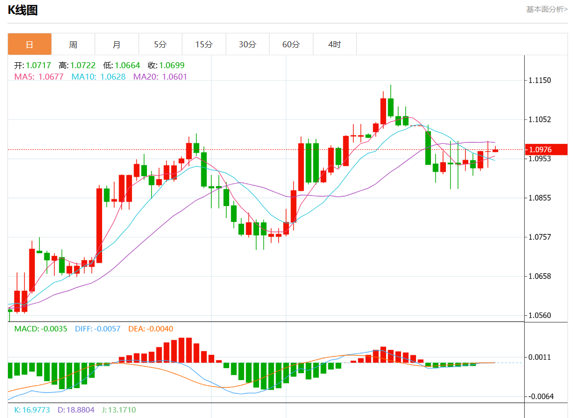573x418 pixels.
Task: Click the MA20: 1.0601 legend
Action: (160, 77)
